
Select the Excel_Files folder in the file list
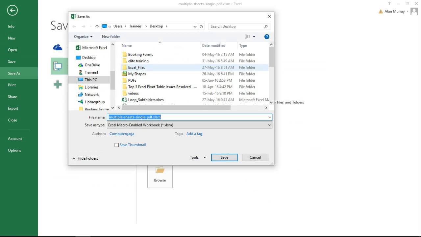tap(136, 67)
